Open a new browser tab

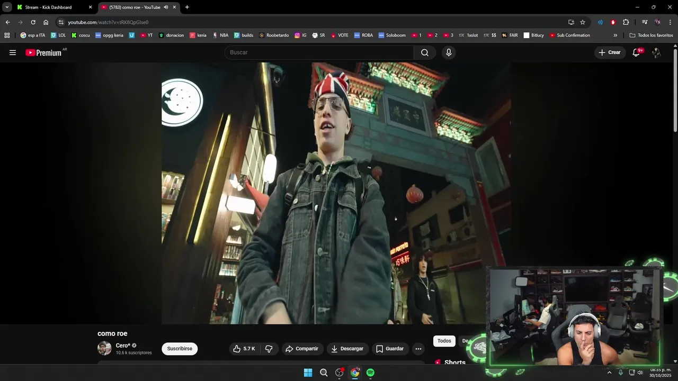tap(187, 7)
